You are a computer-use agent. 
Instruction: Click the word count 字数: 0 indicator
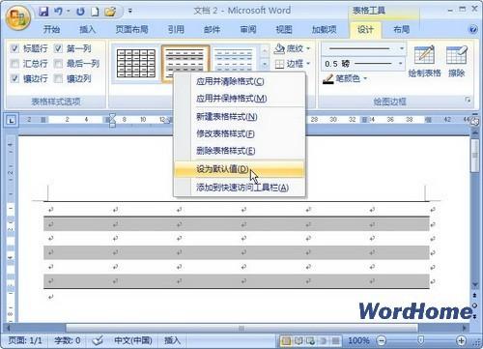tap(68, 340)
